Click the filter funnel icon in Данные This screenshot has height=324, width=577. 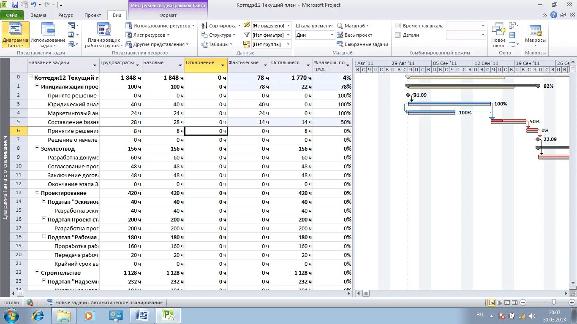coord(247,35)
